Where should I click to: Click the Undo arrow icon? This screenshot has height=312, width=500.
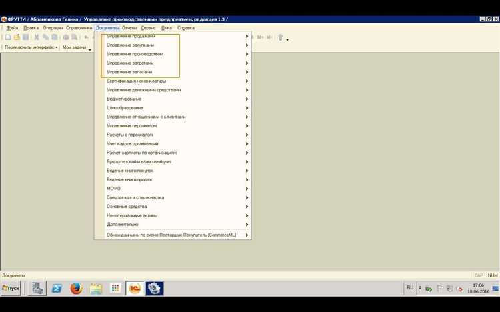tap(86, 37)
